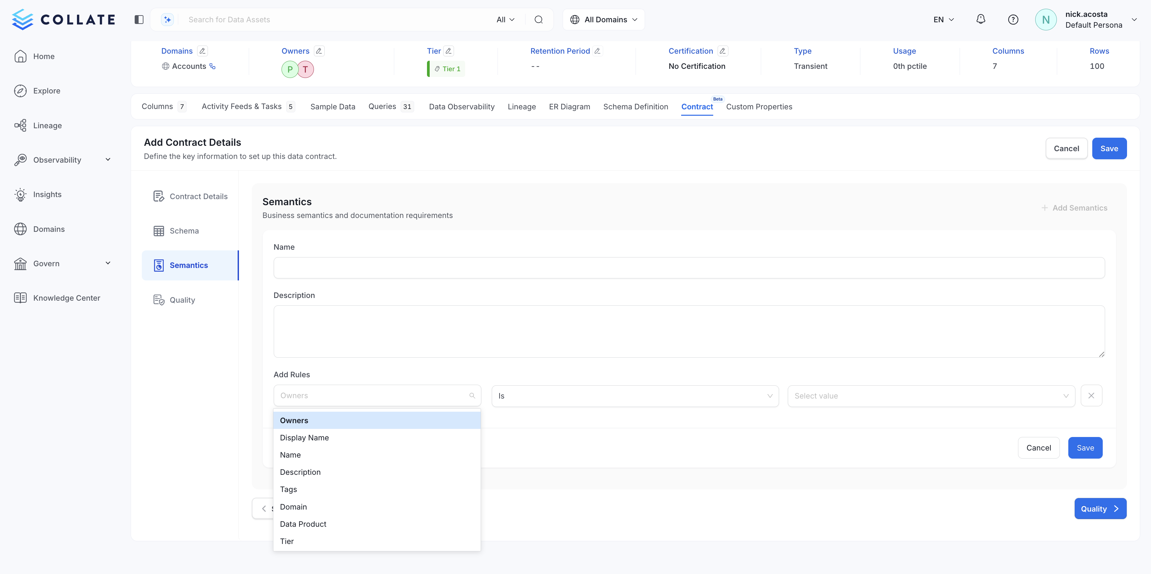Expand the Govern section in the sidebar
This screenshot has width=1151, height=574.
click(x=108, y=263)
